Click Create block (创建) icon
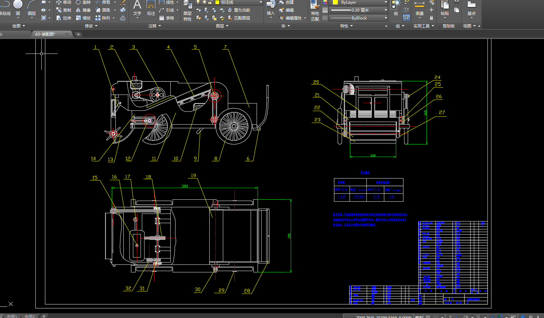The image size is (544, 318). 286,2
